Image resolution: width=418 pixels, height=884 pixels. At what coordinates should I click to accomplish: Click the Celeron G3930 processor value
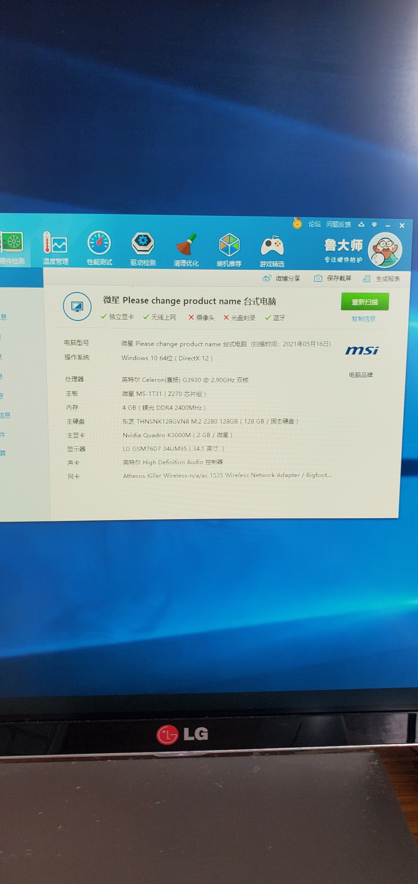point(185,380)
